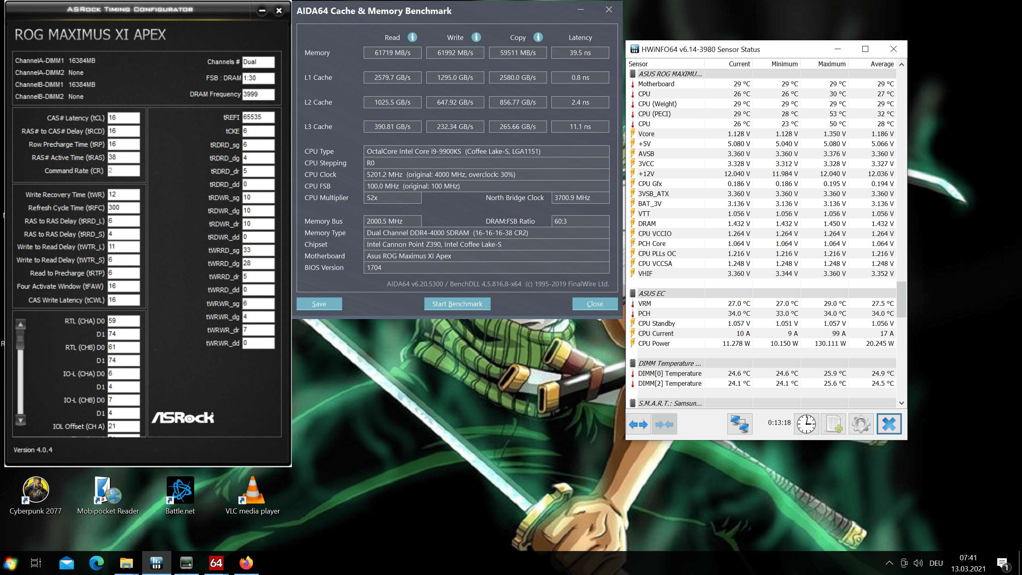
Task: Click the Memory Latency value 39.5 ns
Action: [x=580, y=53]
